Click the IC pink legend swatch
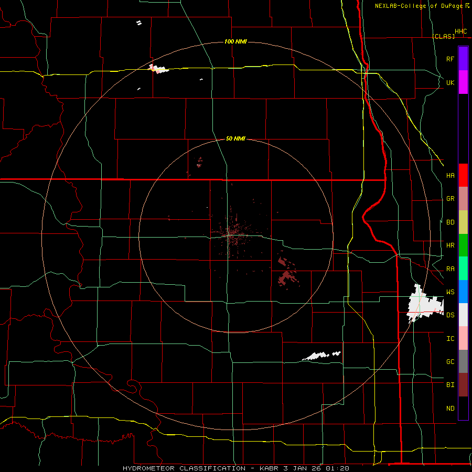The height and width of the screenshot is (472, 472). tap(463, 338)
